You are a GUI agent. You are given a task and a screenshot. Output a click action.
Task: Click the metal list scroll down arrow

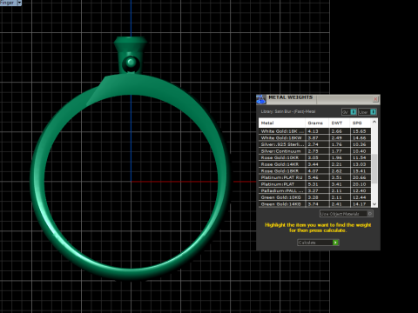pyautogui.click(x=374, y=204)
